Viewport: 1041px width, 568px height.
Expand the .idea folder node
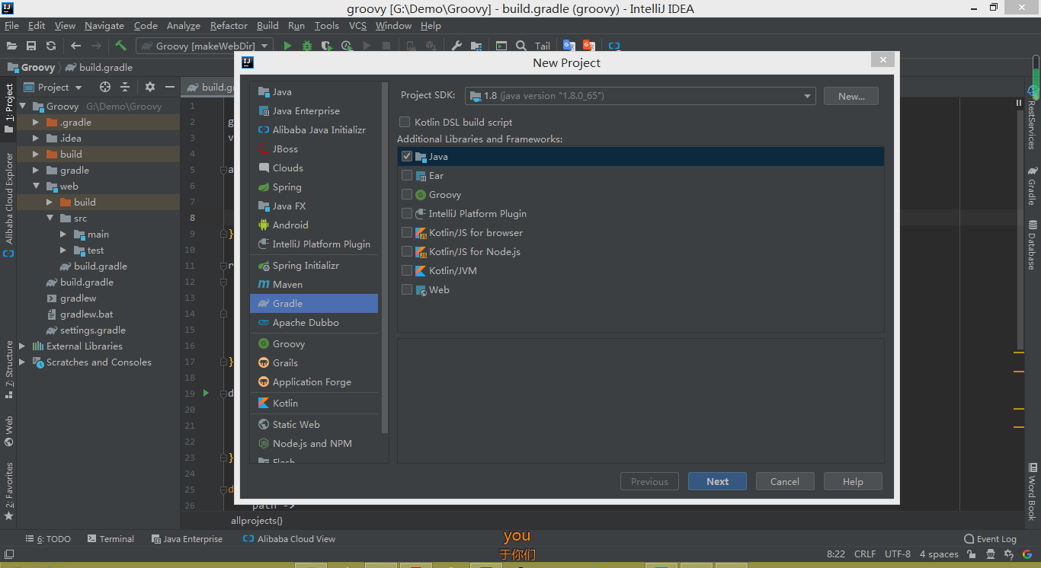[36, 139]
